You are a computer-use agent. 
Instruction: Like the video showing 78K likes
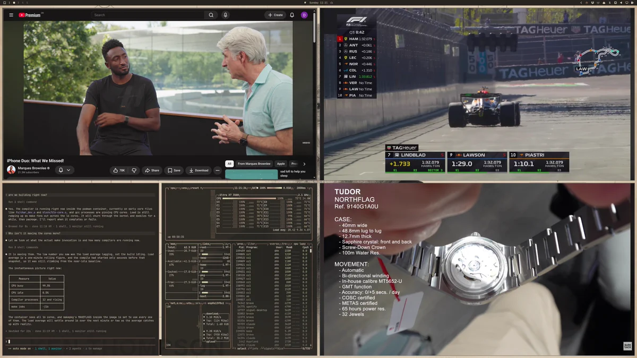tap(119, 170)
